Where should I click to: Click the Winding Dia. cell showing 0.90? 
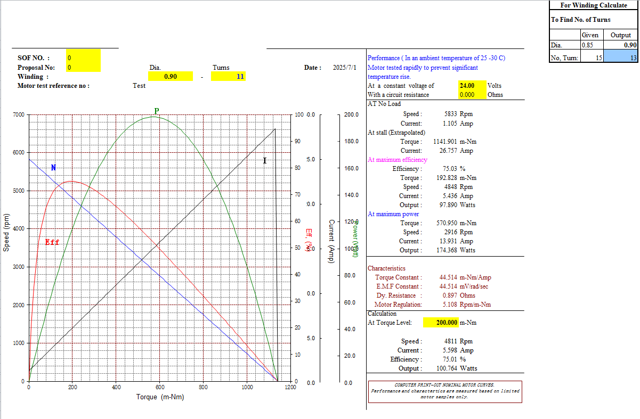point(171,77)
